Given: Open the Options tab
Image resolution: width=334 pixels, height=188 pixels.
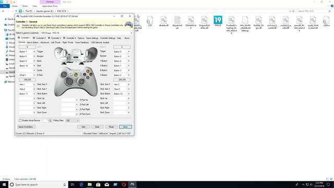Looking at the screenshot, I should point(81,38).
